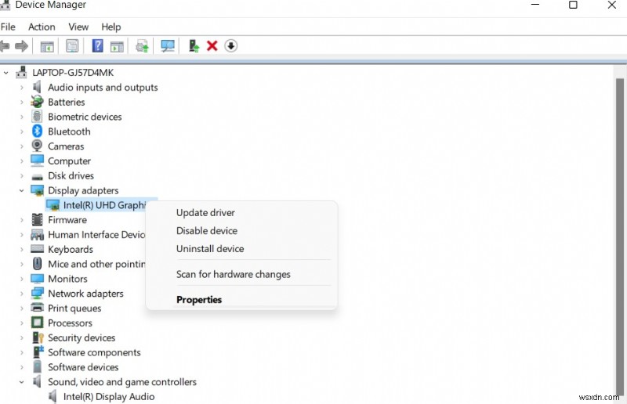Expand the Audio inputs and outputs node
This screenshot has height=404, width=627.
click(x=22, y=88)
